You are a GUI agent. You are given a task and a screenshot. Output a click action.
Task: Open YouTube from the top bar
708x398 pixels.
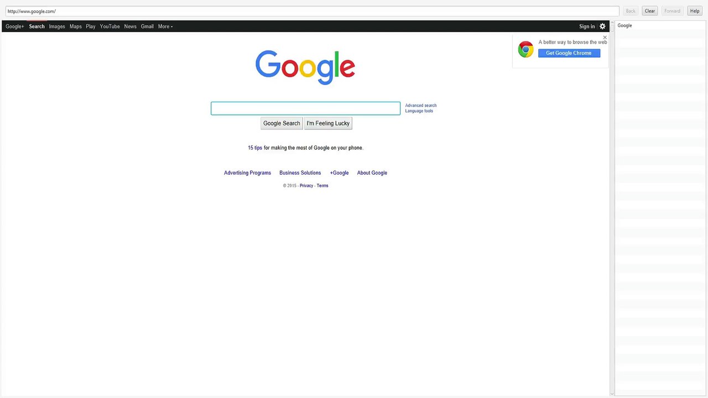click(110, 27)
